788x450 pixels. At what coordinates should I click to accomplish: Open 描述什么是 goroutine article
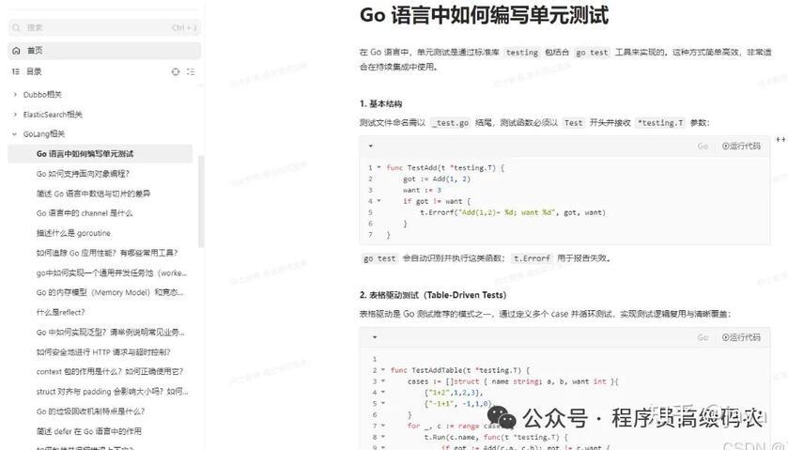pos(73,233)
